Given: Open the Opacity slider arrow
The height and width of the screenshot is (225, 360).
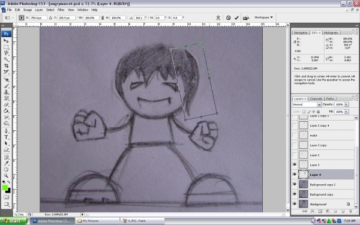Looking at the screenshot, I should tap(346, 104).
